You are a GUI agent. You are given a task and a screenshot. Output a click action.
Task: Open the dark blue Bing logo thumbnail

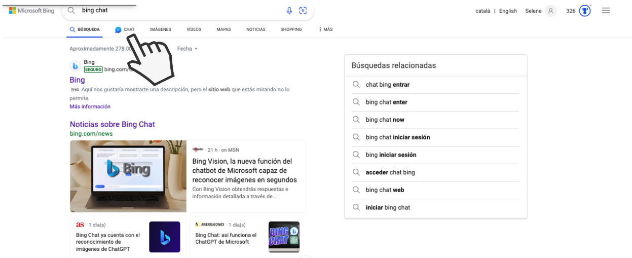tap(165, 237)
